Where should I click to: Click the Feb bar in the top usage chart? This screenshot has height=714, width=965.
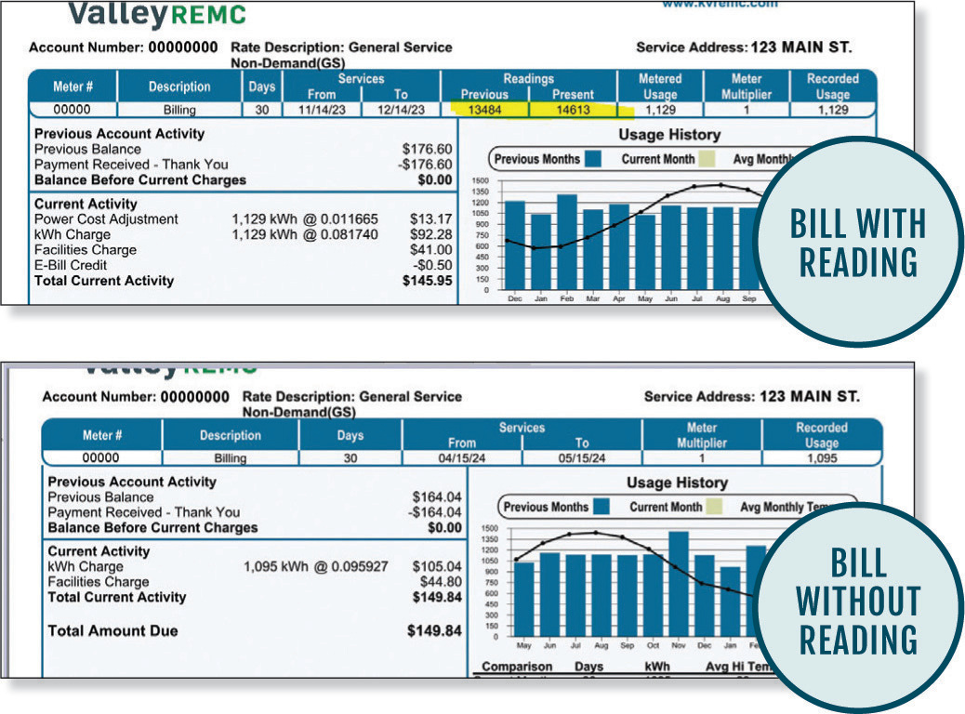tap(567, 240)
